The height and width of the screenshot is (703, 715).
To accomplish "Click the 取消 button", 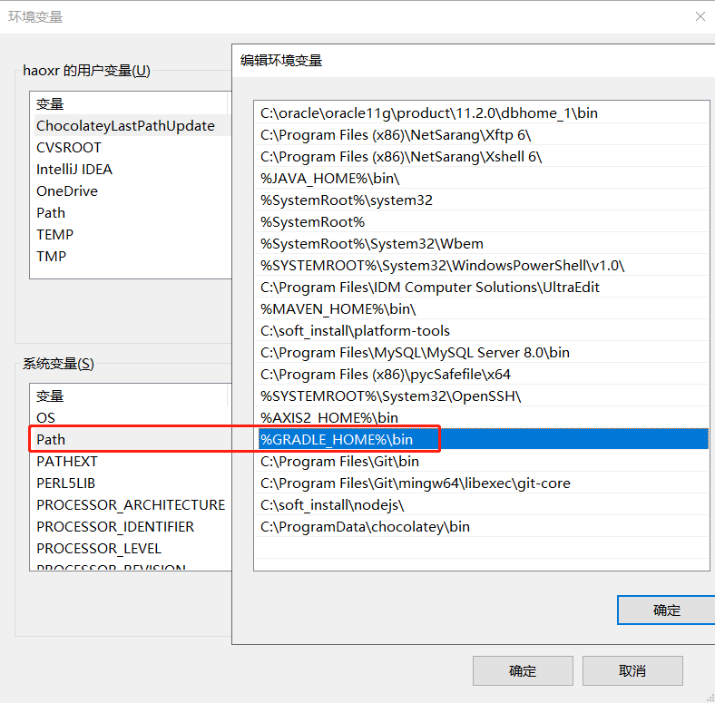I will coord(632,670).
